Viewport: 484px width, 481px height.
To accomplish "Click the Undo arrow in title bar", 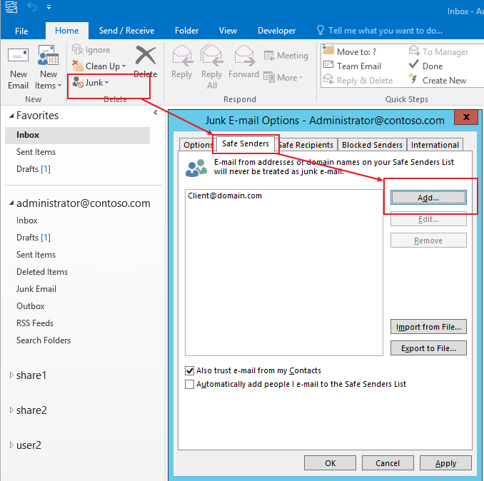I will click(x=32, y=6).
